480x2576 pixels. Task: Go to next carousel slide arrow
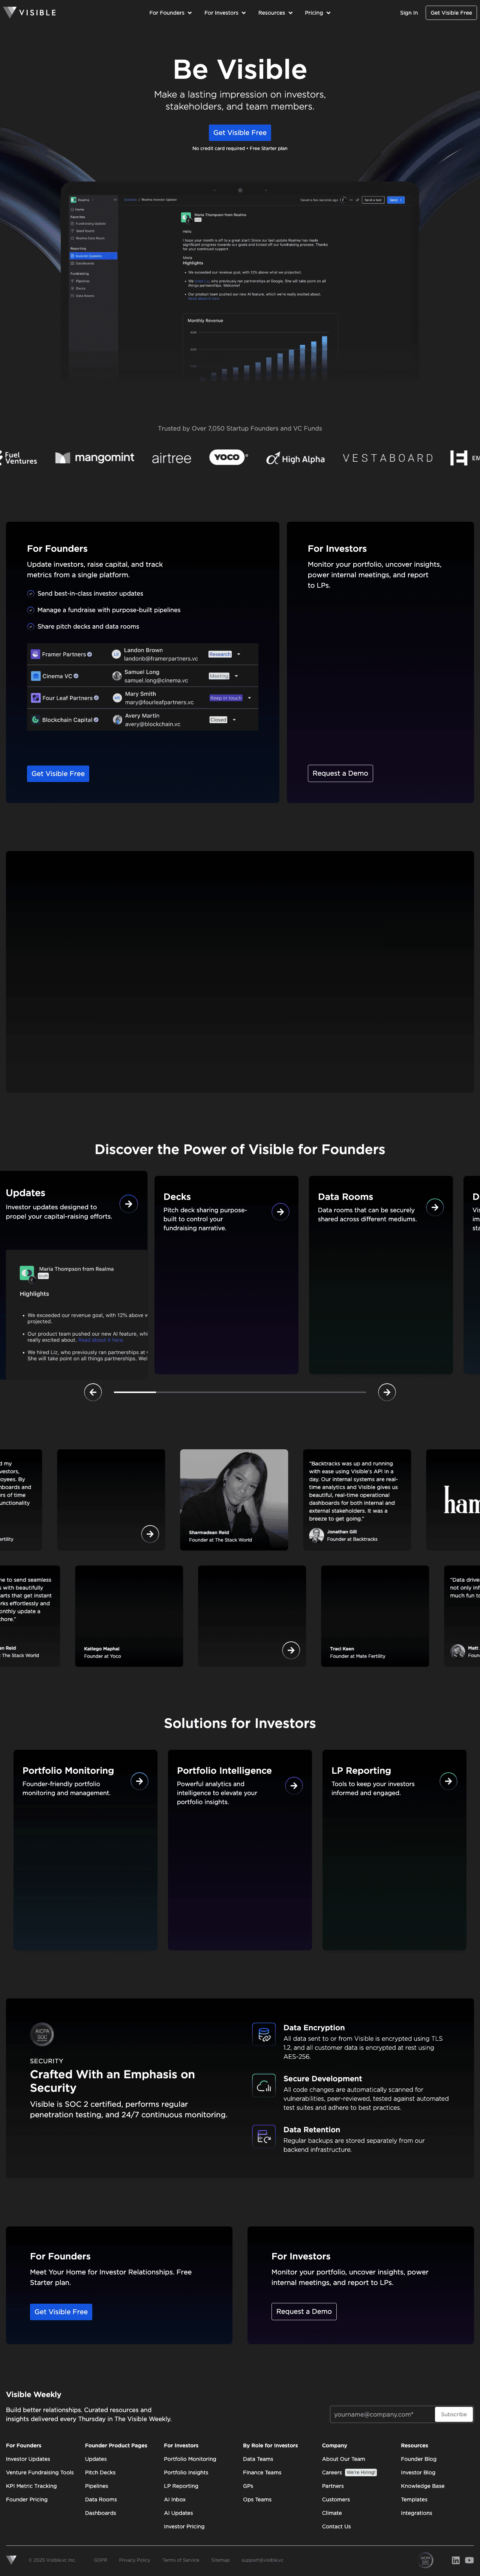click(387, 1392)
